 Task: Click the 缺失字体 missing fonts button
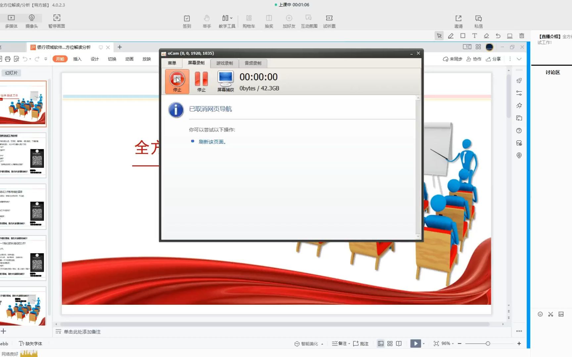coord(30,343)
